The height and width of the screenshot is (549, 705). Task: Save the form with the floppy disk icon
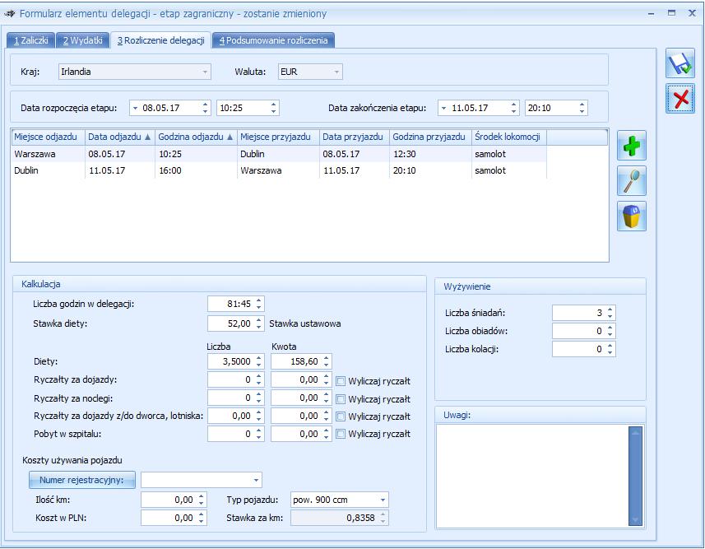[x=679, y=63]
